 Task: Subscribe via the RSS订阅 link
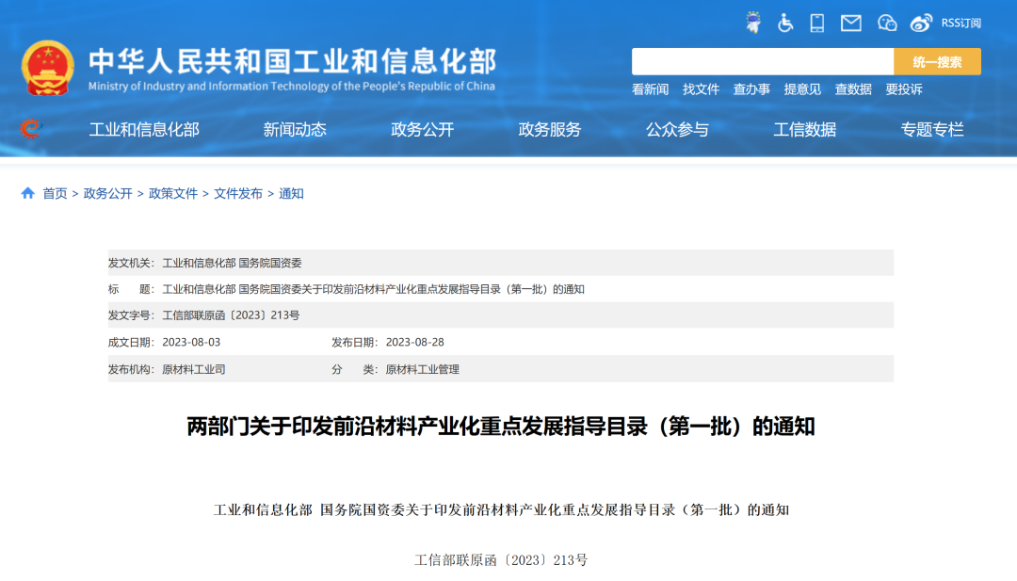pos(960,23)
